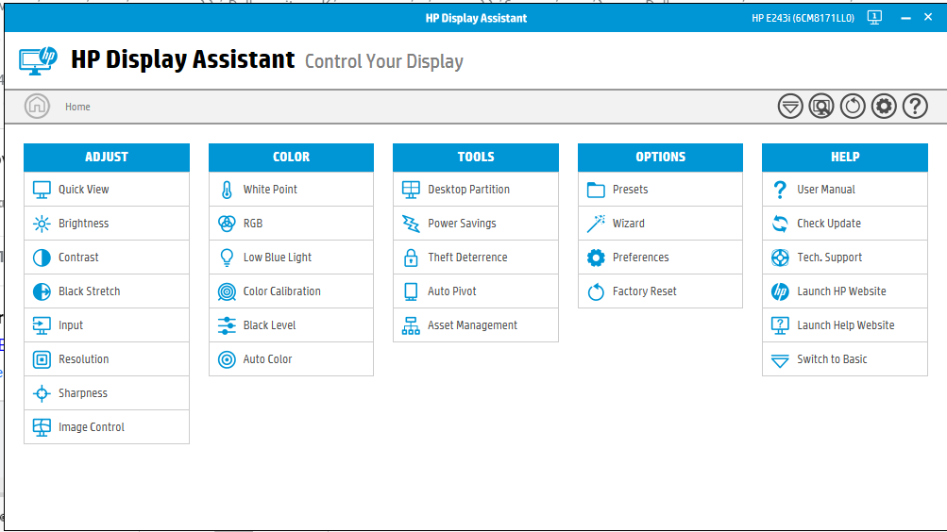Click the monitor number icon in the title bar
The width and height of the screenshot is (947, 532).
pyautogui.click(x=874, y=18)
